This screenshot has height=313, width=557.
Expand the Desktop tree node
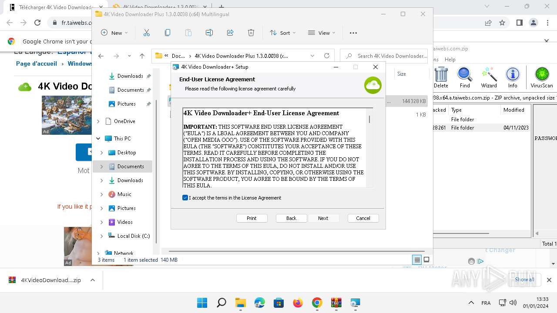(x=102, y=153)
